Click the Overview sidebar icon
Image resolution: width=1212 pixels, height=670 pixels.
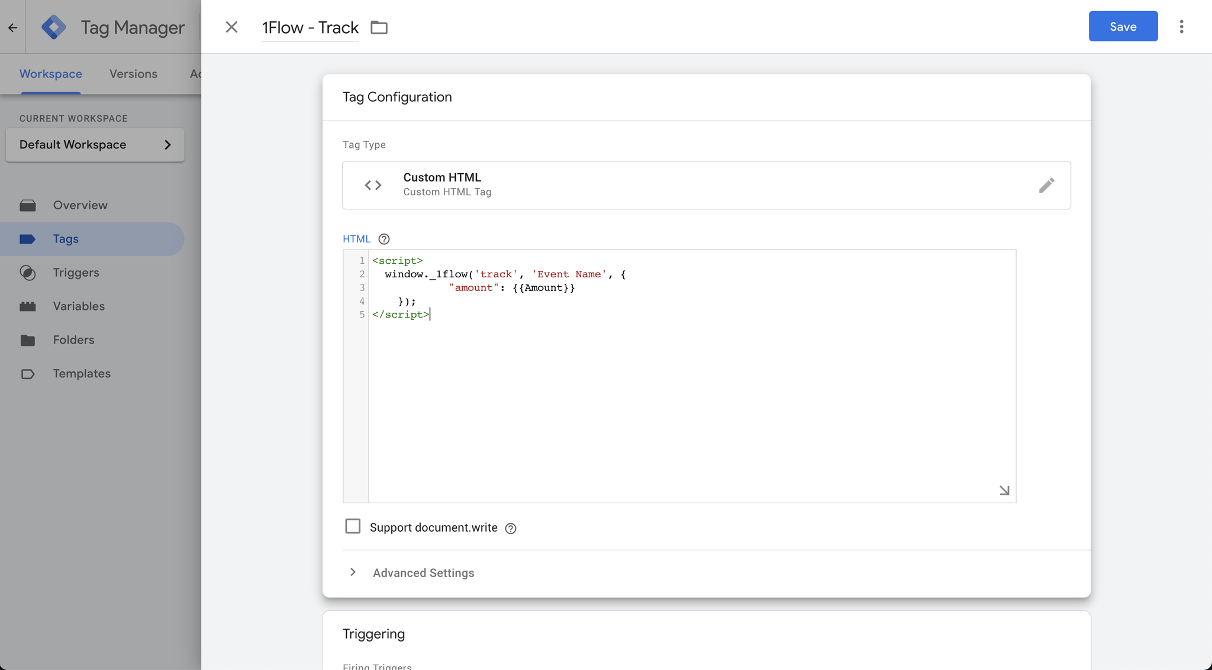coord(28,205)
